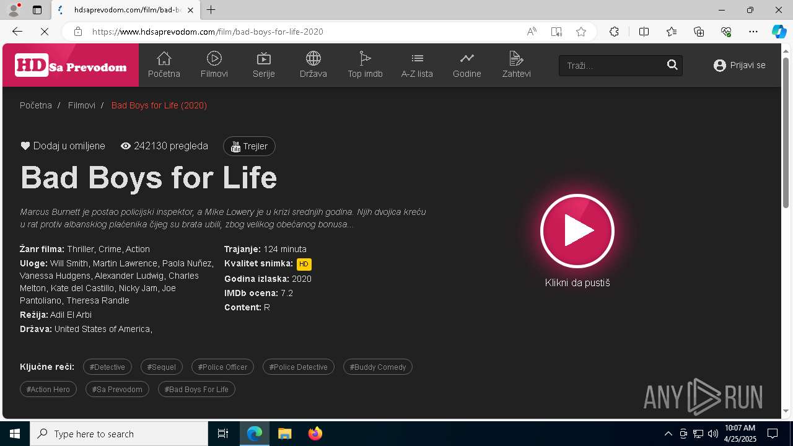Screen dimensions: 793x446
Task: Click the search magnifier icon
Action: point(672,65)
